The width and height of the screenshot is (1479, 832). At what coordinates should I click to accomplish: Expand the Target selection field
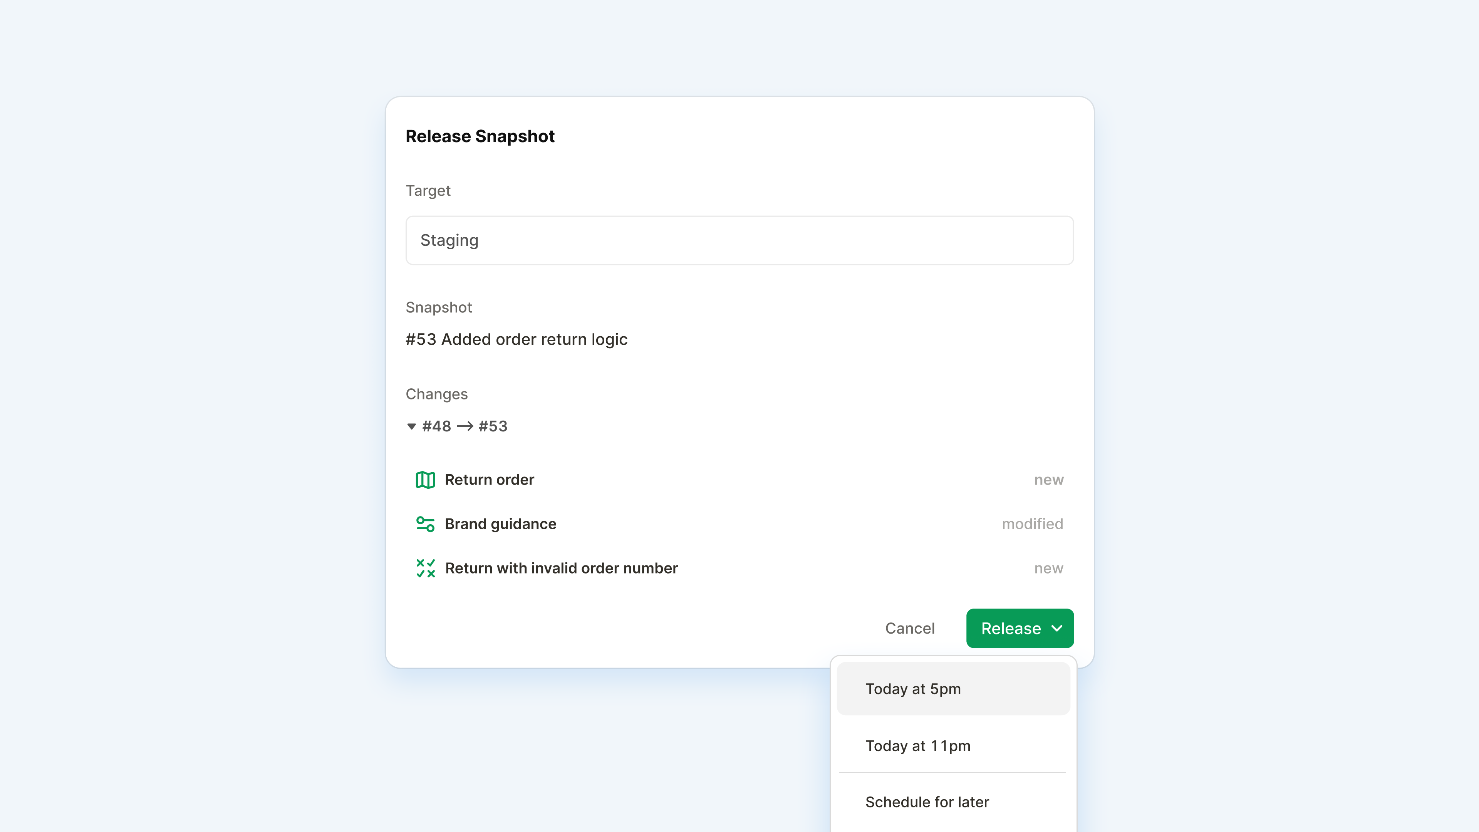pyautogui.click(x=739, y=240)
